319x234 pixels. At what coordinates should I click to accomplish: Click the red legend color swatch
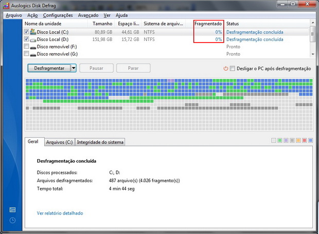(x=305, y=141)
